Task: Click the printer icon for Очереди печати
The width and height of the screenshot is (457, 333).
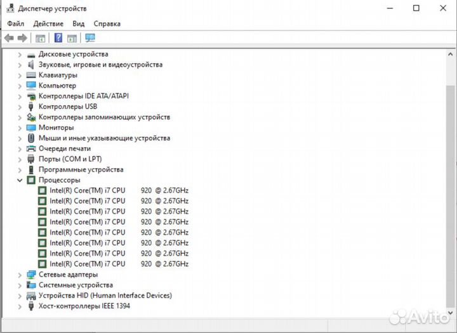Action: click(31, 148)
